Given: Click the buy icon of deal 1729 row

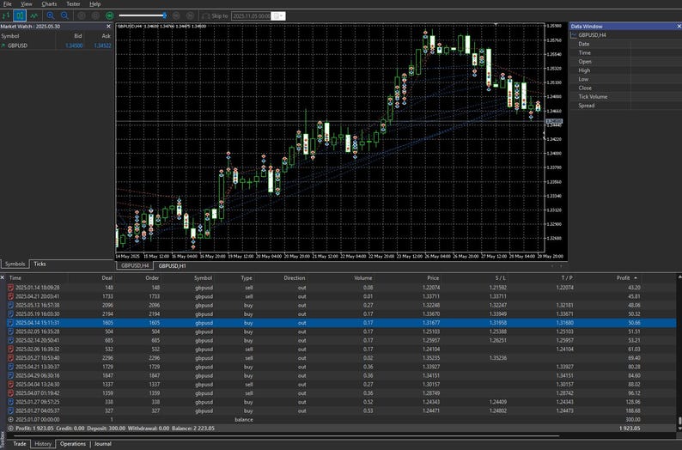Looking at the screenshot, I should click(x=11, y=367).
